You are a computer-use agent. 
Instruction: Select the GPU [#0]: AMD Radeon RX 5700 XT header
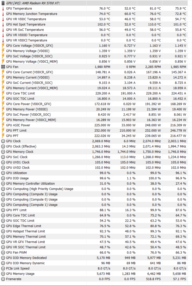(x=33, y=3)
